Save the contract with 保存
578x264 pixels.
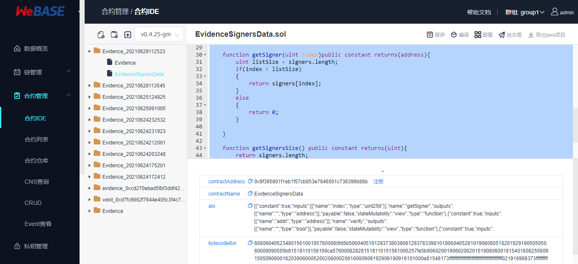[x=436, y=35]
